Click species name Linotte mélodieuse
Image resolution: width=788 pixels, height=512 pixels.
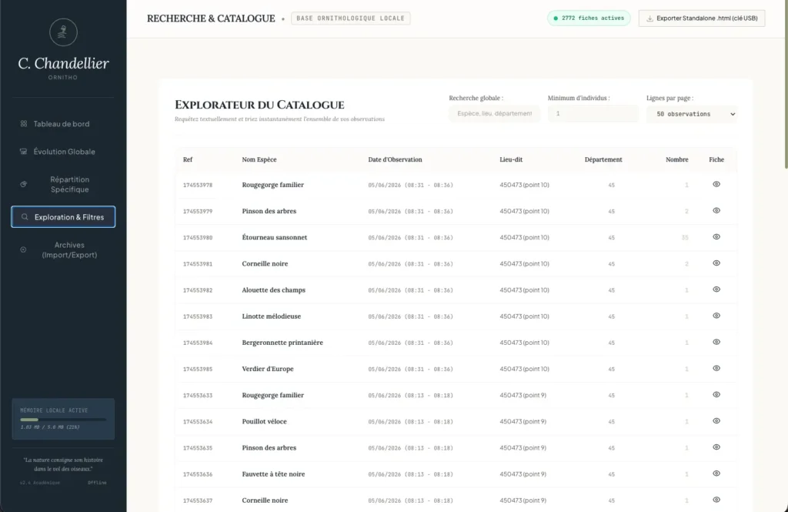(x=272, y=316)
